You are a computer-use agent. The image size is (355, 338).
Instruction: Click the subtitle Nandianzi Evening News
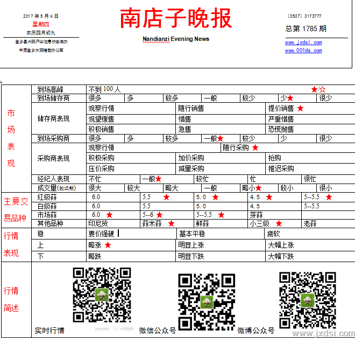176,39
